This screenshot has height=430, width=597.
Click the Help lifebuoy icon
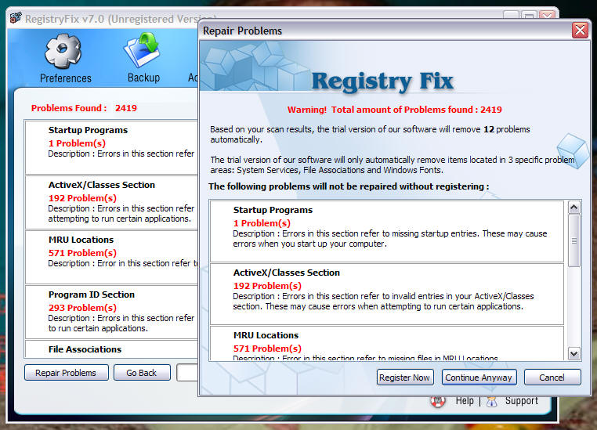point(438,402)
